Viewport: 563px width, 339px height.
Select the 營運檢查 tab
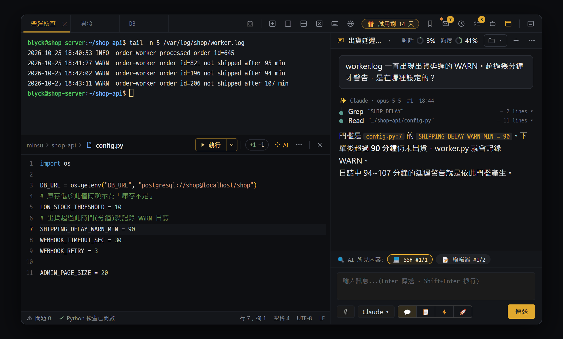tap(43, 24)
